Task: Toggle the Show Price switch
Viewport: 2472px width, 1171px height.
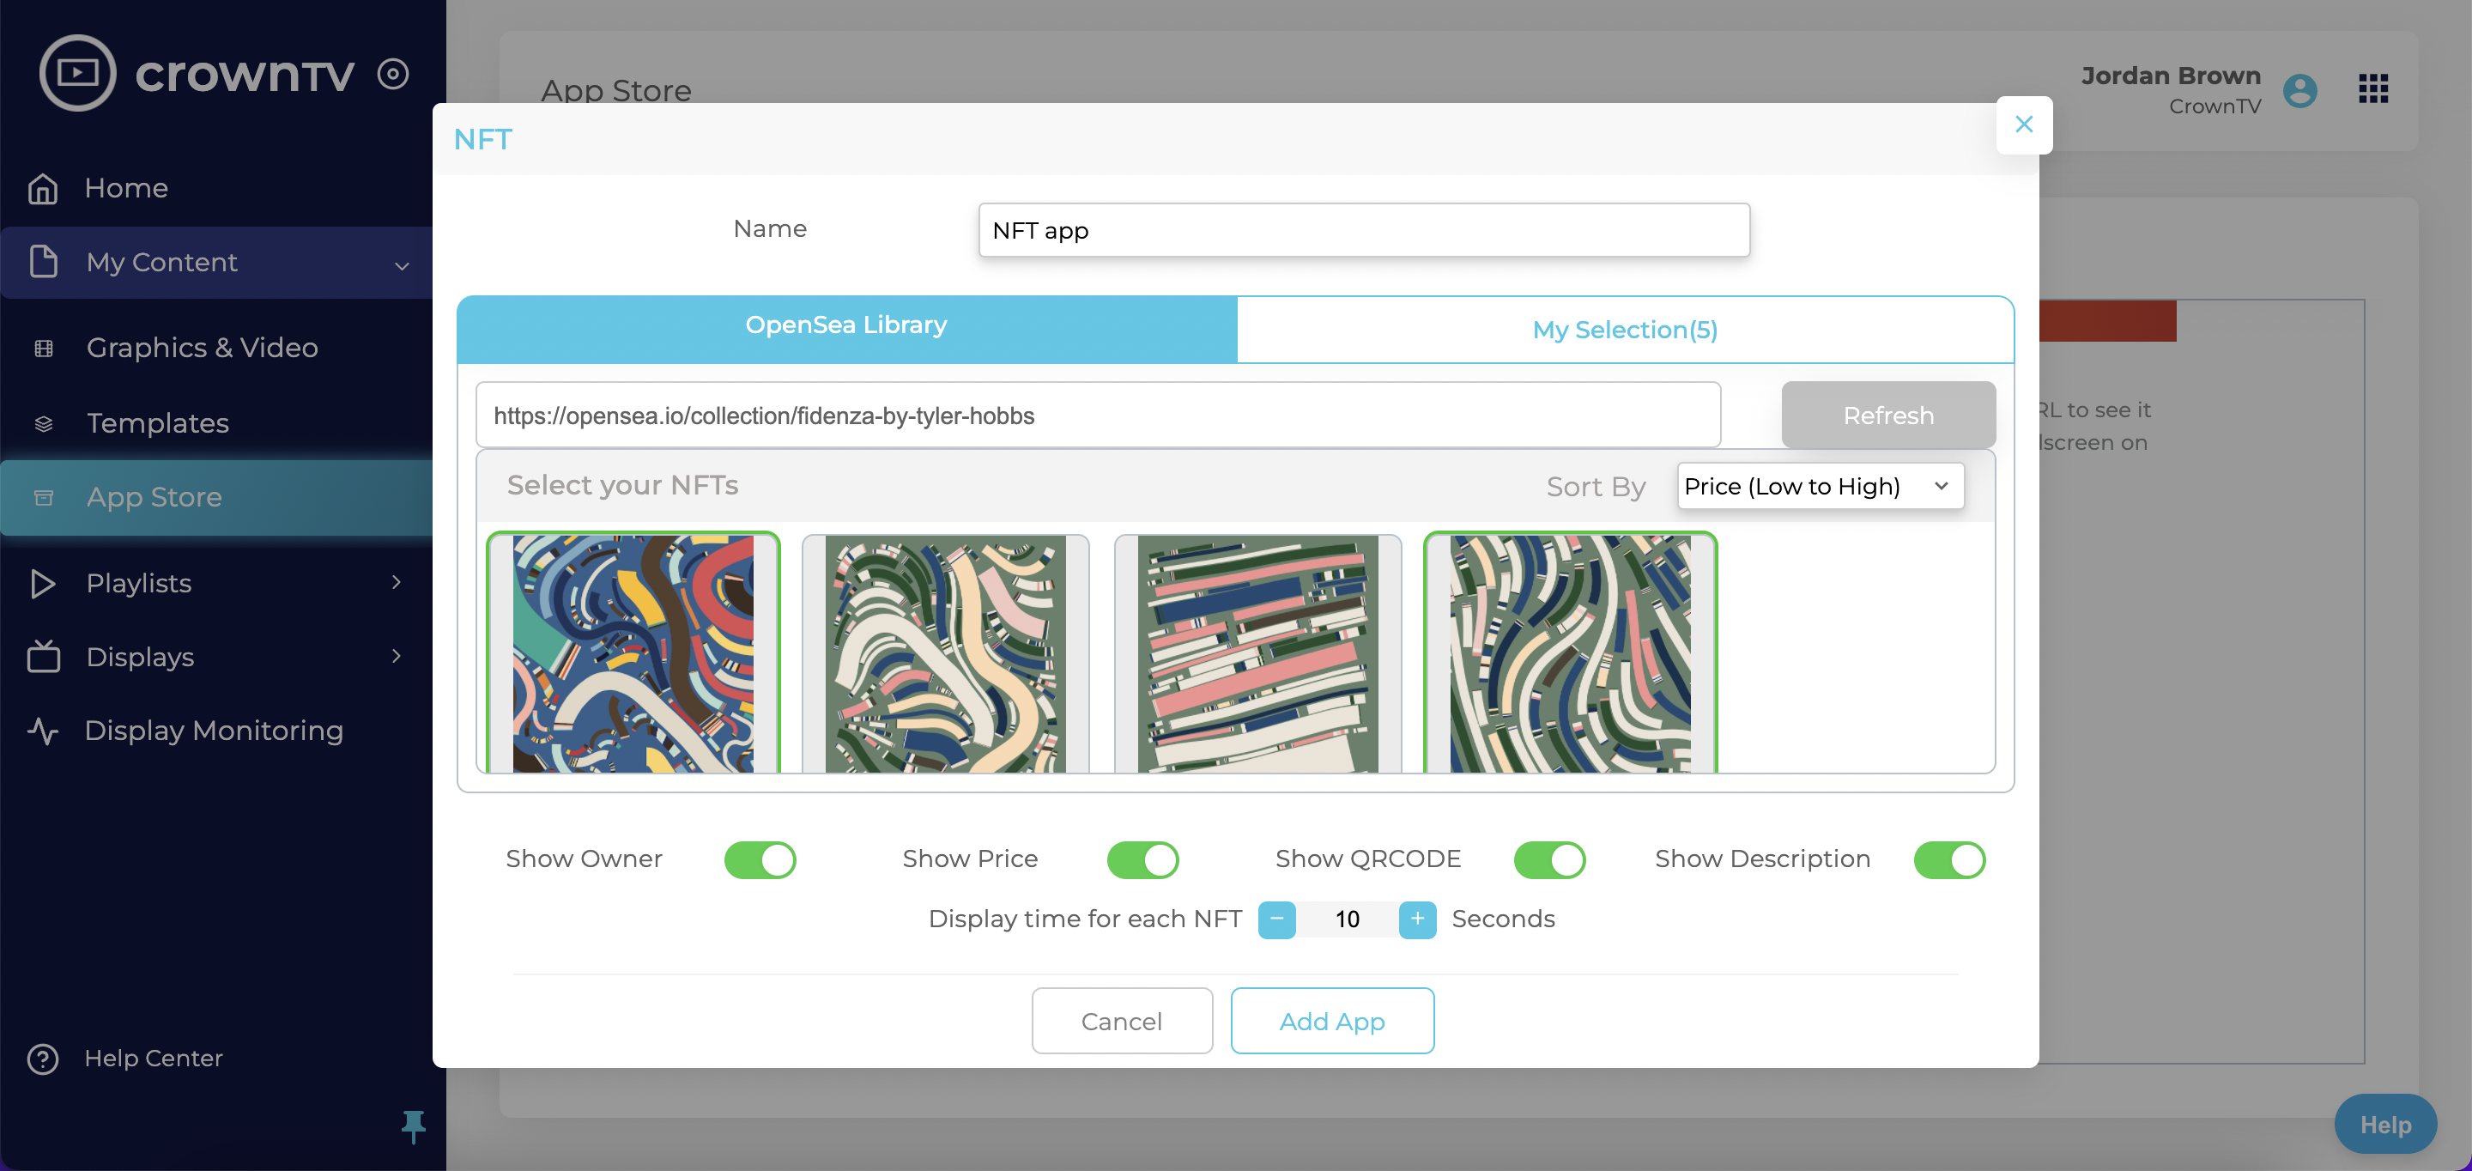Action: [x=1143, y=860]
